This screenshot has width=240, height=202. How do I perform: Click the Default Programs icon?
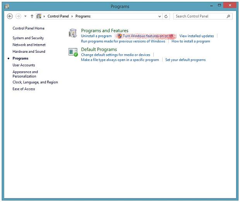[73, 52]
